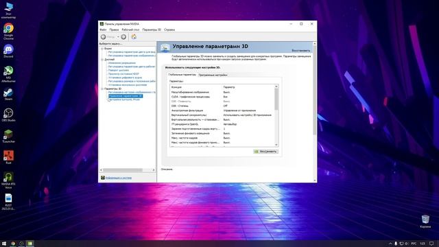
Task: Click the taskbar clock
Action: tap(423, 244)
